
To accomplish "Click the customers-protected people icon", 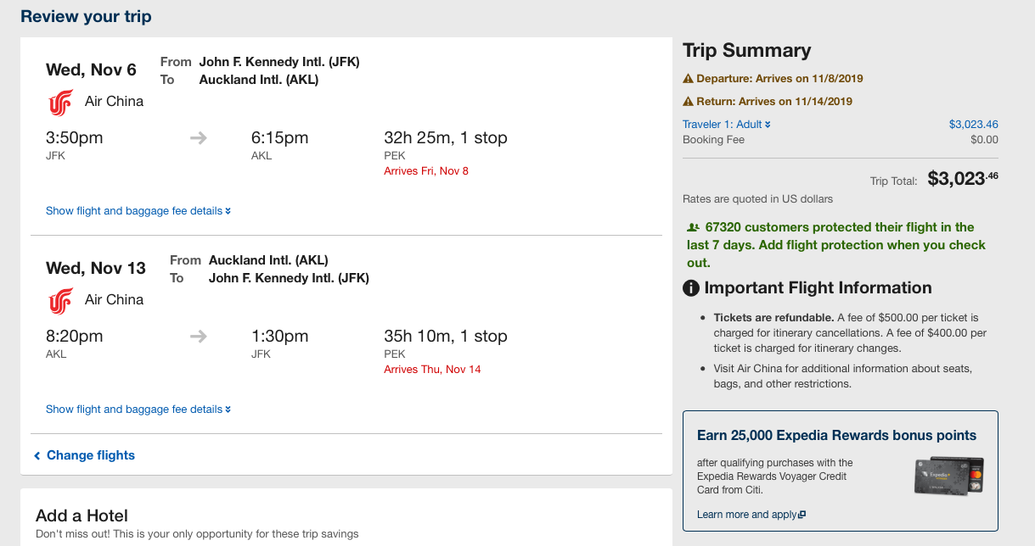I will pos(694,227).
